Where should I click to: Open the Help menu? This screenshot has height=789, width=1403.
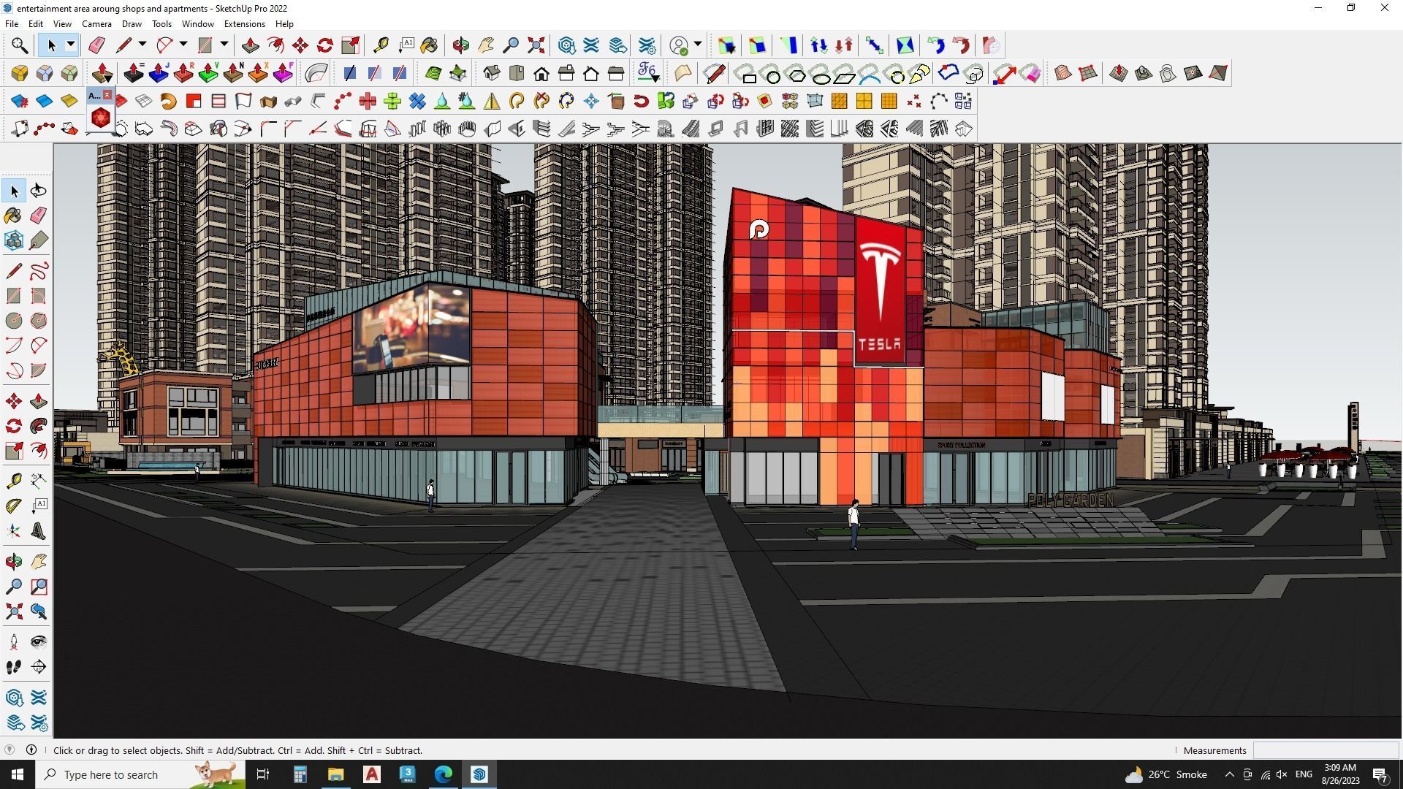pyautogui.click(x=284, y=24)
